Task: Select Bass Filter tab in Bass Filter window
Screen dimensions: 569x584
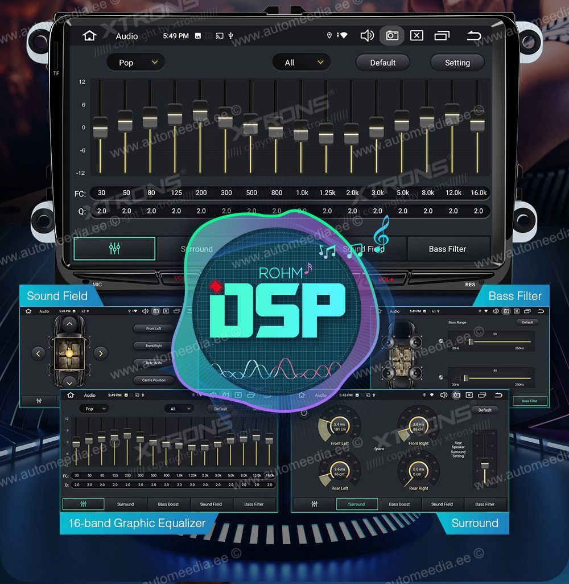Action: pos(530,401)
